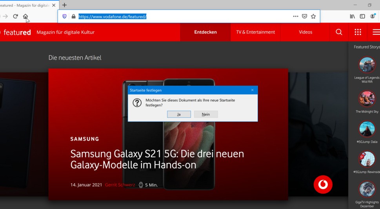Open the hamburger menu on red header
Image resolution: width=380 pixels, height=209 pixels.
[376, 32]
